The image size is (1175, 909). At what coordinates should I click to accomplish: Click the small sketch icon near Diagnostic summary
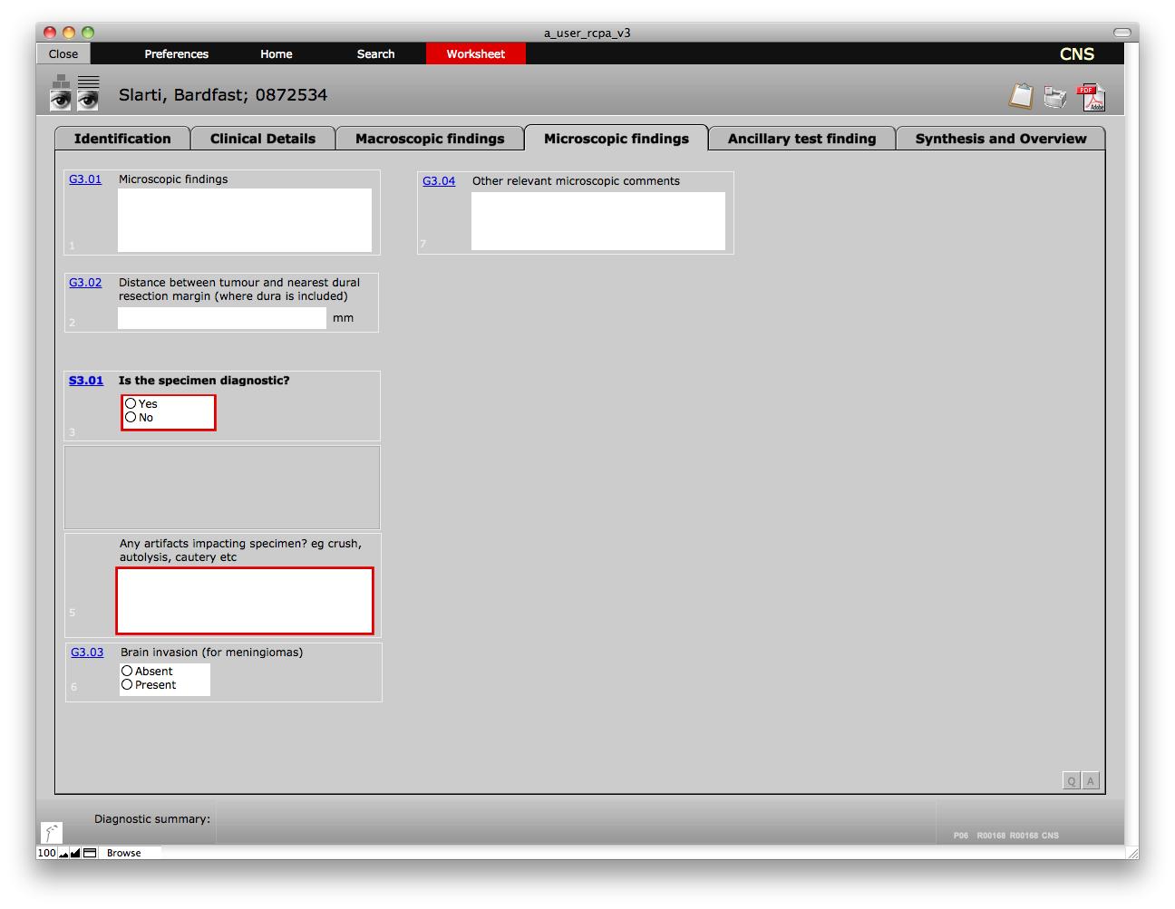[x=52, y=833]
